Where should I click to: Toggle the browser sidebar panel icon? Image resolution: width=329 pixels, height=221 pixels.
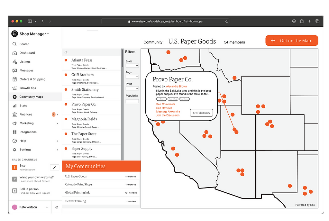click(30, 21)
